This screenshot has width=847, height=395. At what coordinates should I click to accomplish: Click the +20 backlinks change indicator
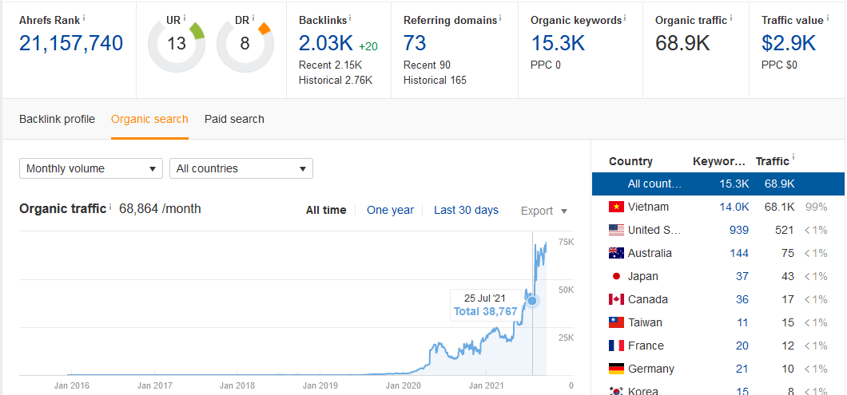368,46
